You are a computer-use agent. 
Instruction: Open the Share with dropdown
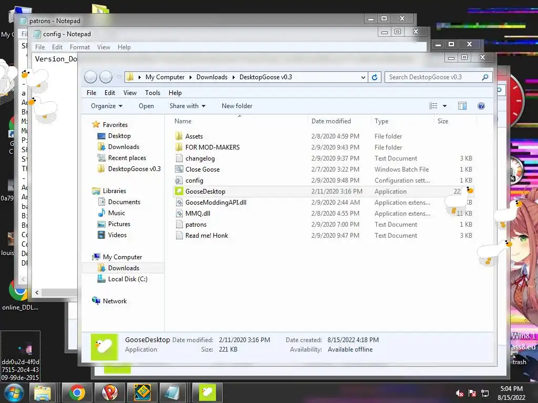pos(188,106)
